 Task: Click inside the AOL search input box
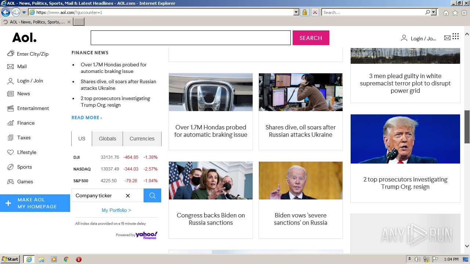(x=191, y=38)
